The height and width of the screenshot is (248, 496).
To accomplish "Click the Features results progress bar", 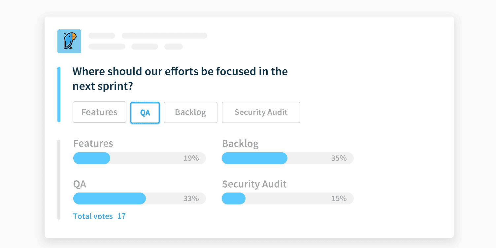I will 139,158.
